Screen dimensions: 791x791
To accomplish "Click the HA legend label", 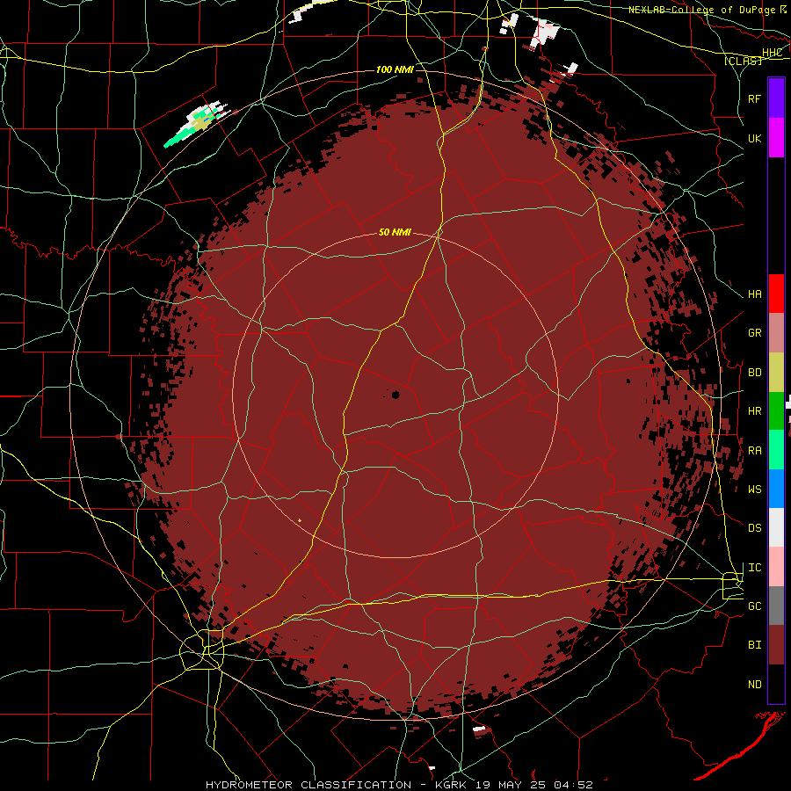I will click(x=755, y=294).
